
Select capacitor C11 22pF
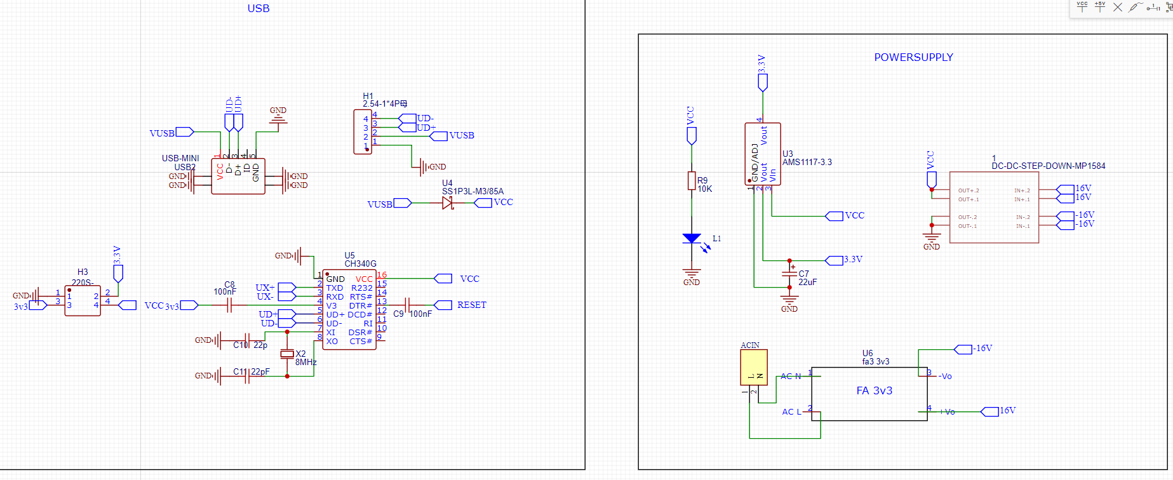[x=248, y=377]
